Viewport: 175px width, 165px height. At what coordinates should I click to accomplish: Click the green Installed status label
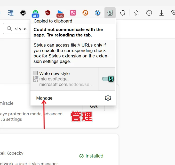coord(91,156)
